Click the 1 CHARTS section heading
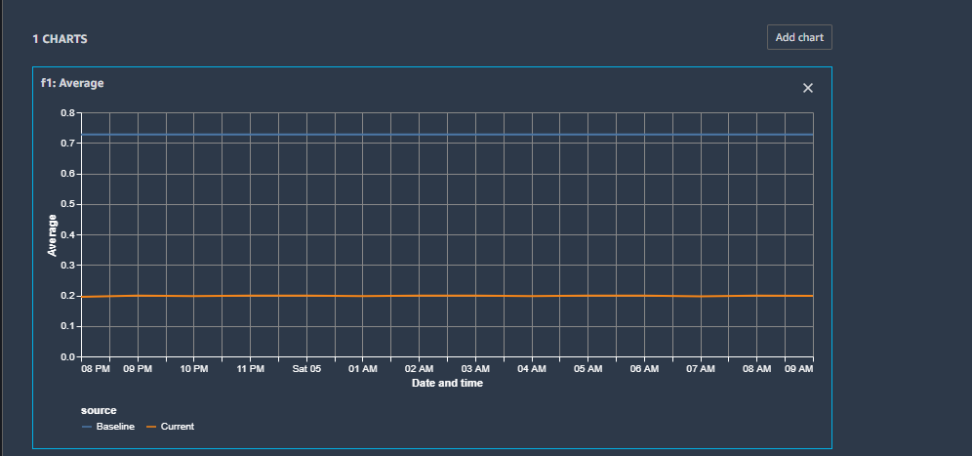972x456 pixels. pos(61,39)
